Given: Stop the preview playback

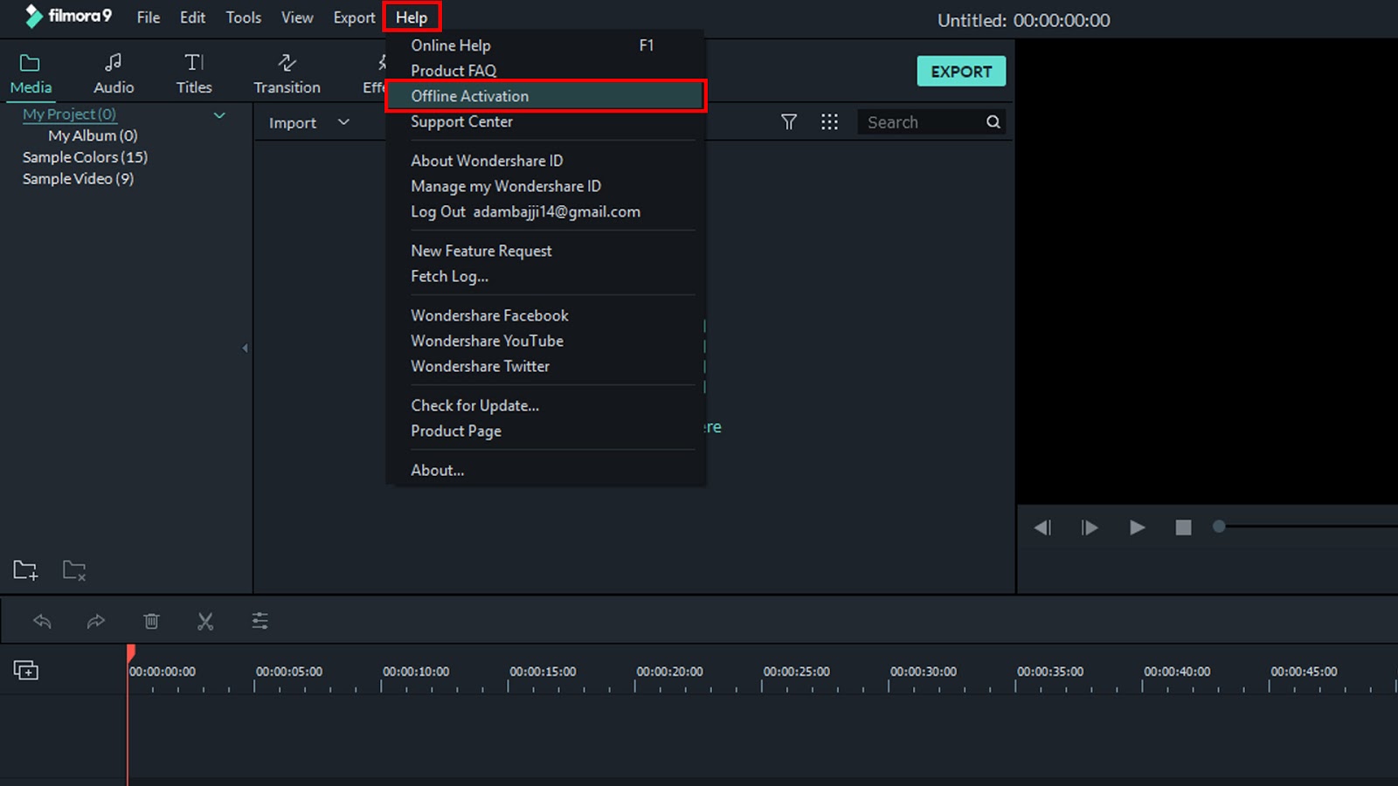Looking at the screenshot, I should pyautogui.click(x=1183, y=527).
